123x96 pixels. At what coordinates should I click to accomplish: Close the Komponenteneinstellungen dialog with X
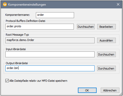click(x=118, y=4)
